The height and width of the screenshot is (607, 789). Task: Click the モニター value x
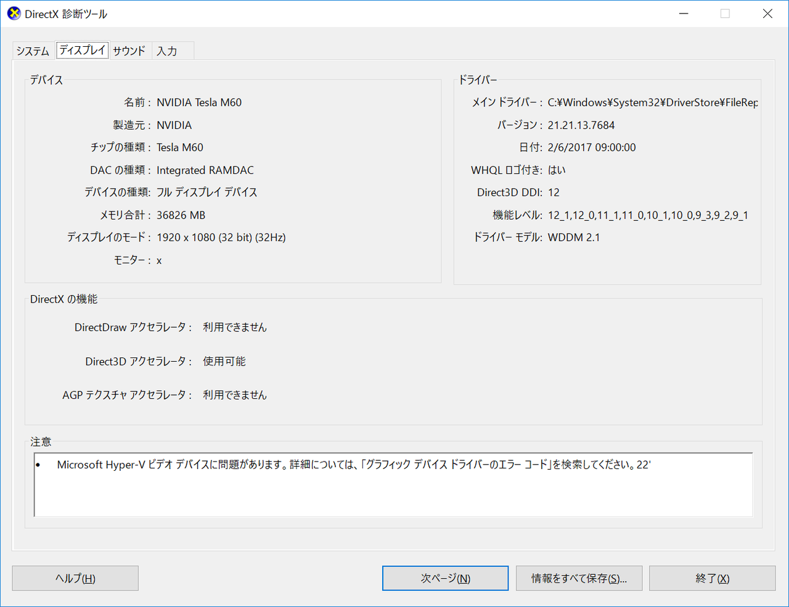pyautogui.click(x=159, y=261)
